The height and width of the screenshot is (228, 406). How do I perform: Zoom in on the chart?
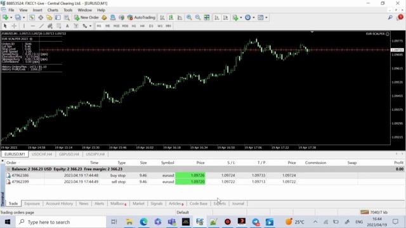[189, 18]
